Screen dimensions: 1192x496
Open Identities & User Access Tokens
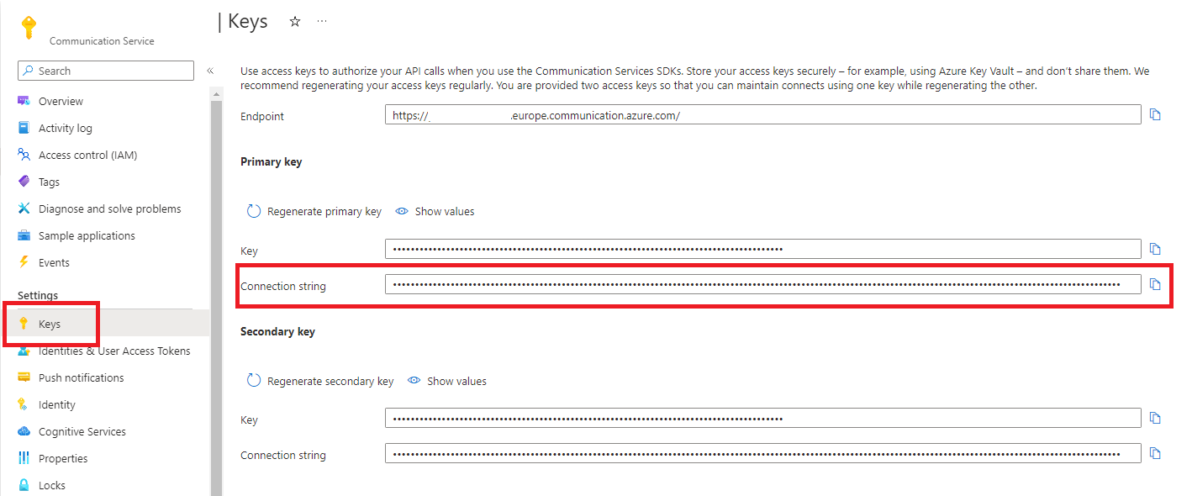click(114, 351)
